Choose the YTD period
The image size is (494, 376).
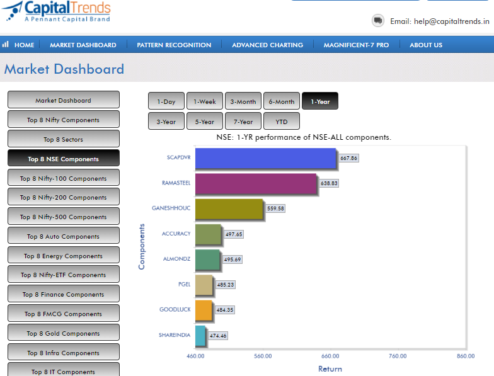point(281,121)
